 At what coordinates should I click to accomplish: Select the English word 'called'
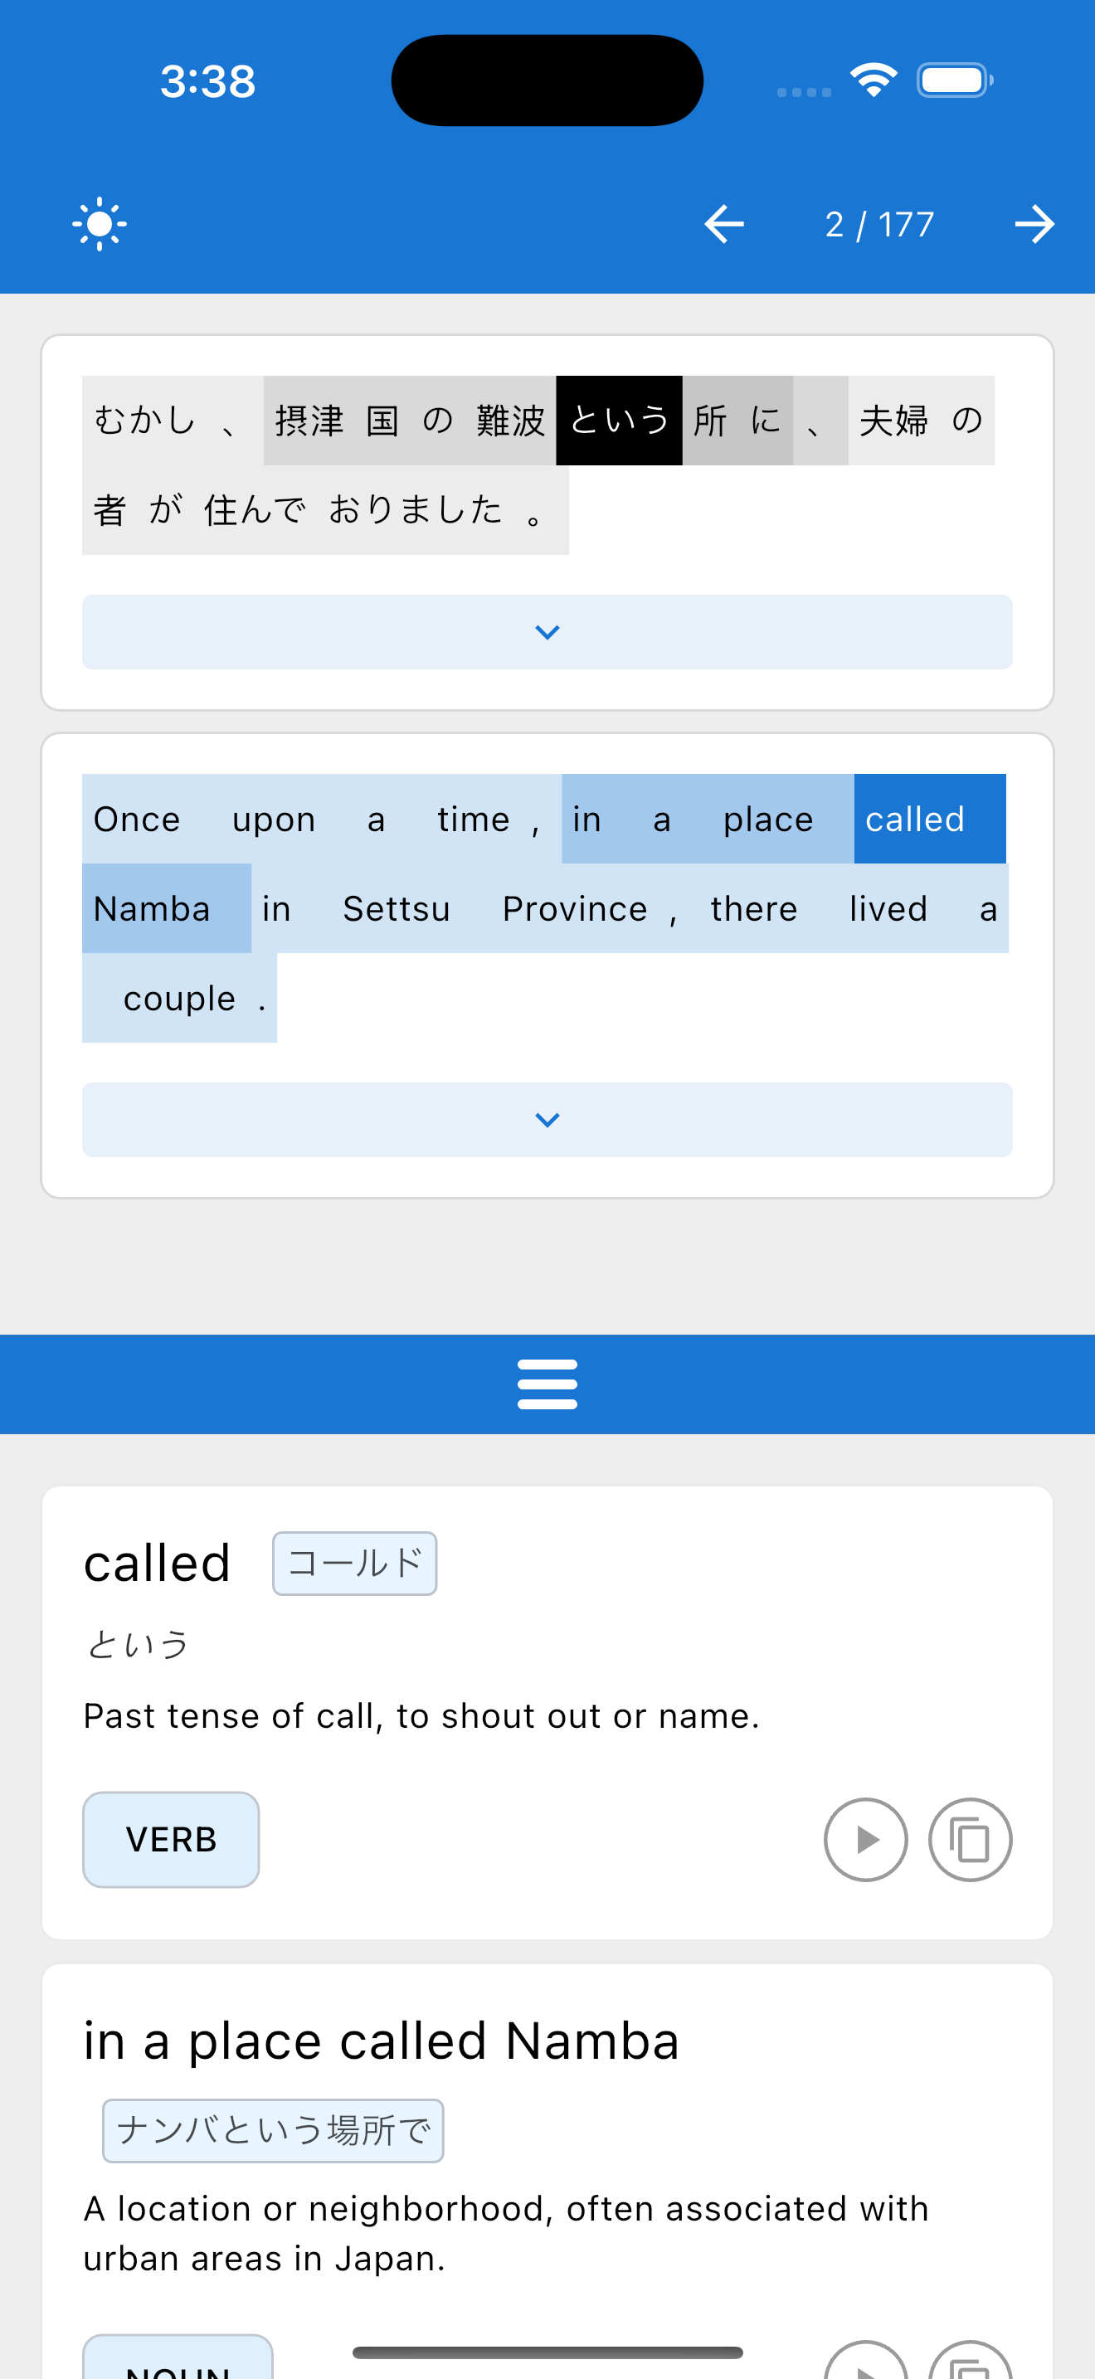click(928, 820)
